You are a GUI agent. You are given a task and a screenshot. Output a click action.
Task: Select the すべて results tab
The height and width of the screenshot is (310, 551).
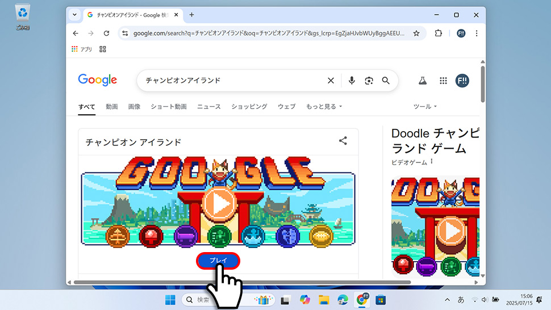(x=86, y=107)
